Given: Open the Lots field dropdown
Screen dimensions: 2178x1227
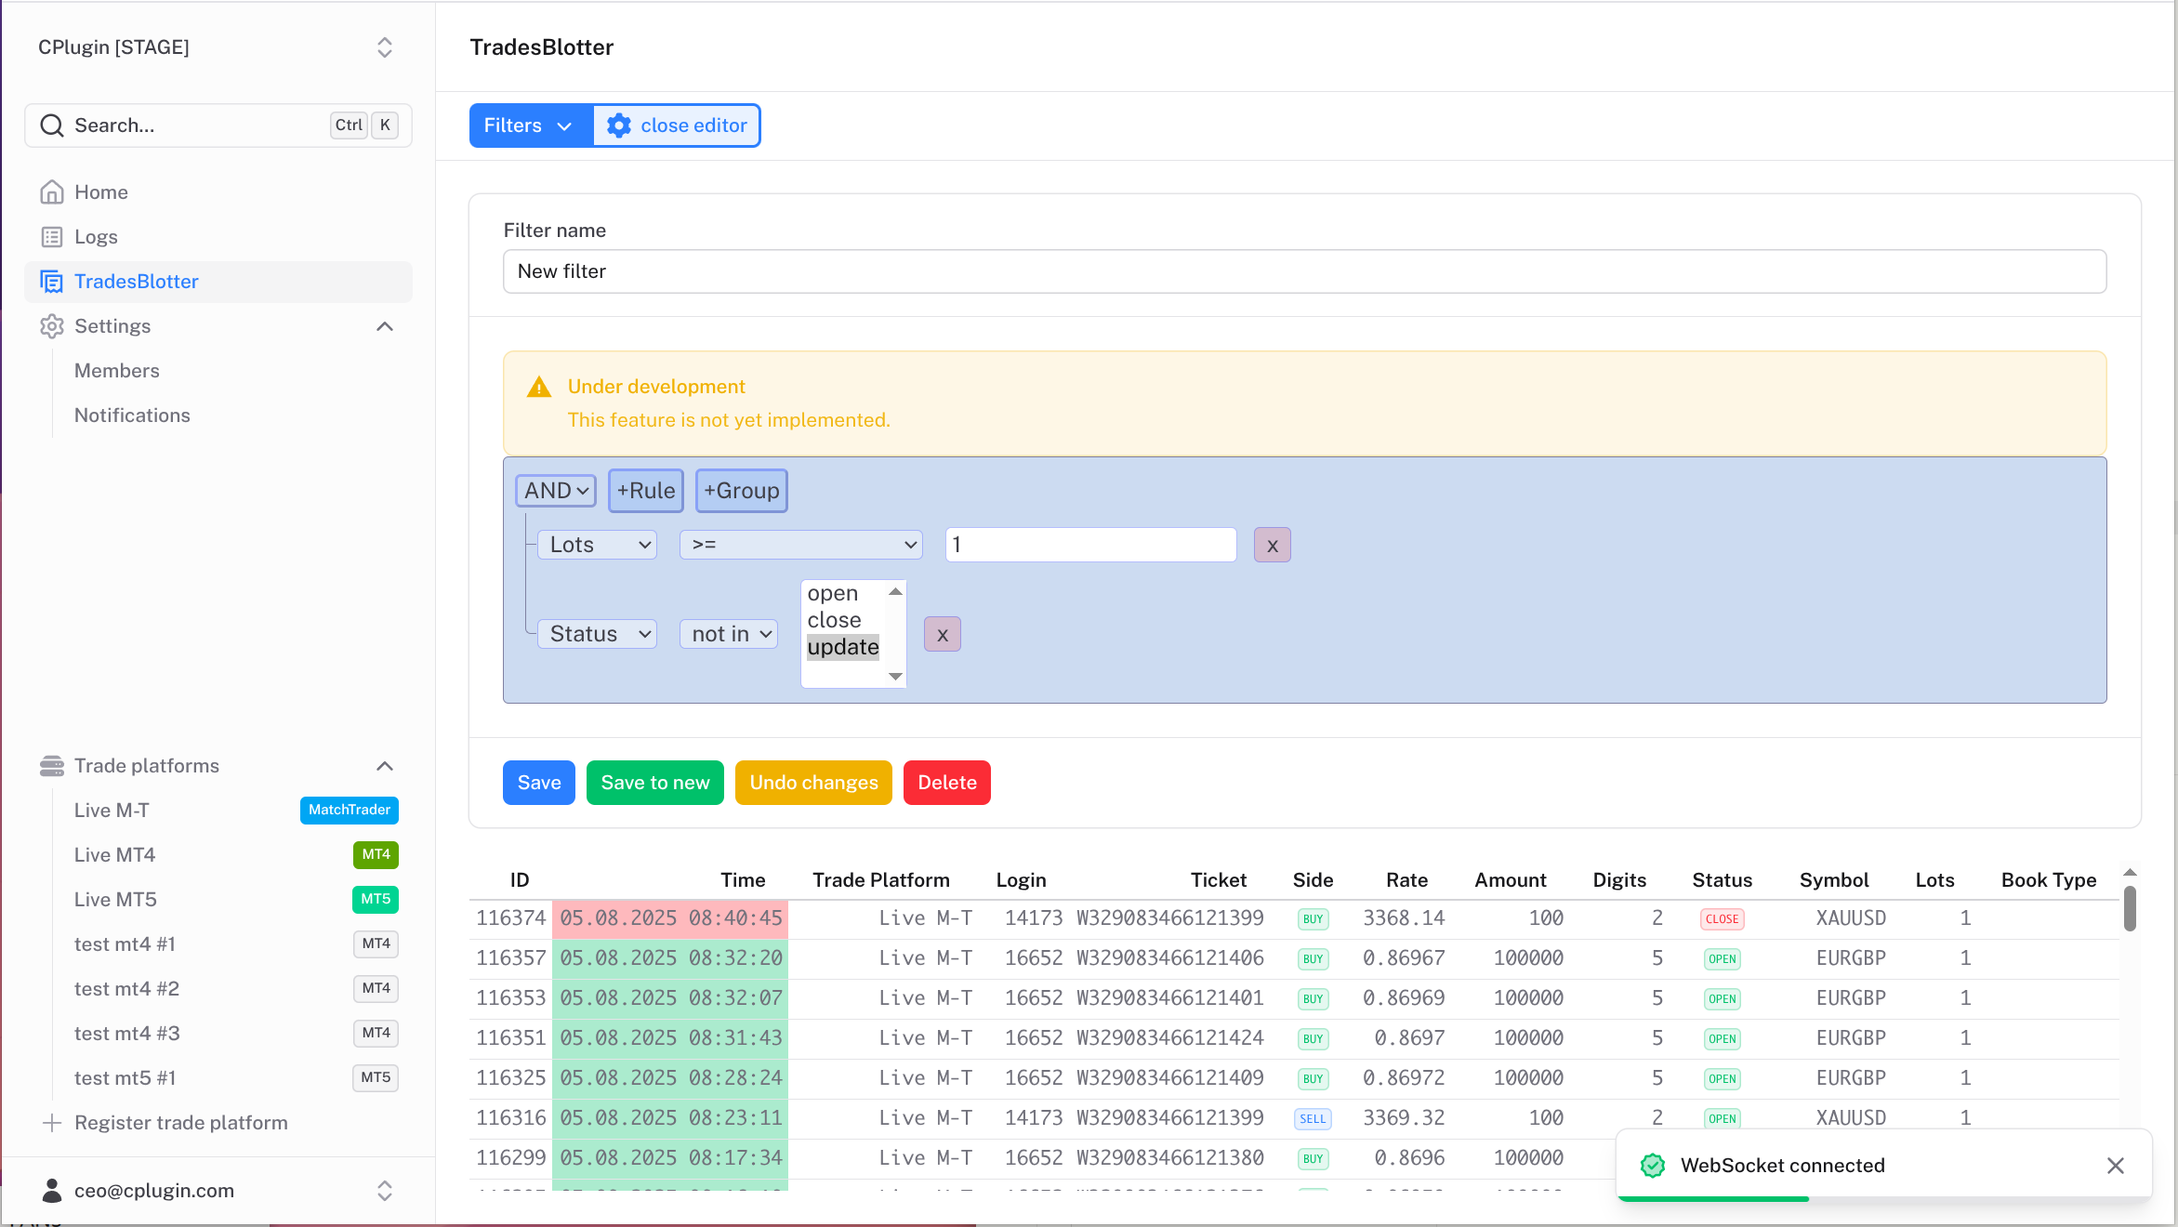Looking at the screenshot, I should tap(598, 545).
